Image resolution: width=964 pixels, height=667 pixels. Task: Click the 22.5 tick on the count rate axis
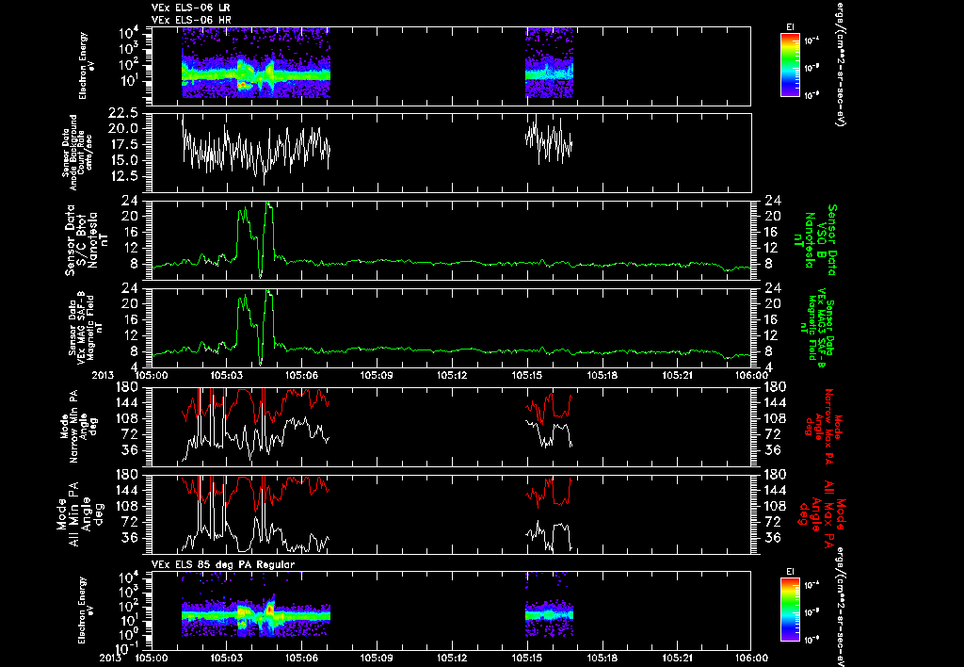point(122,113)
